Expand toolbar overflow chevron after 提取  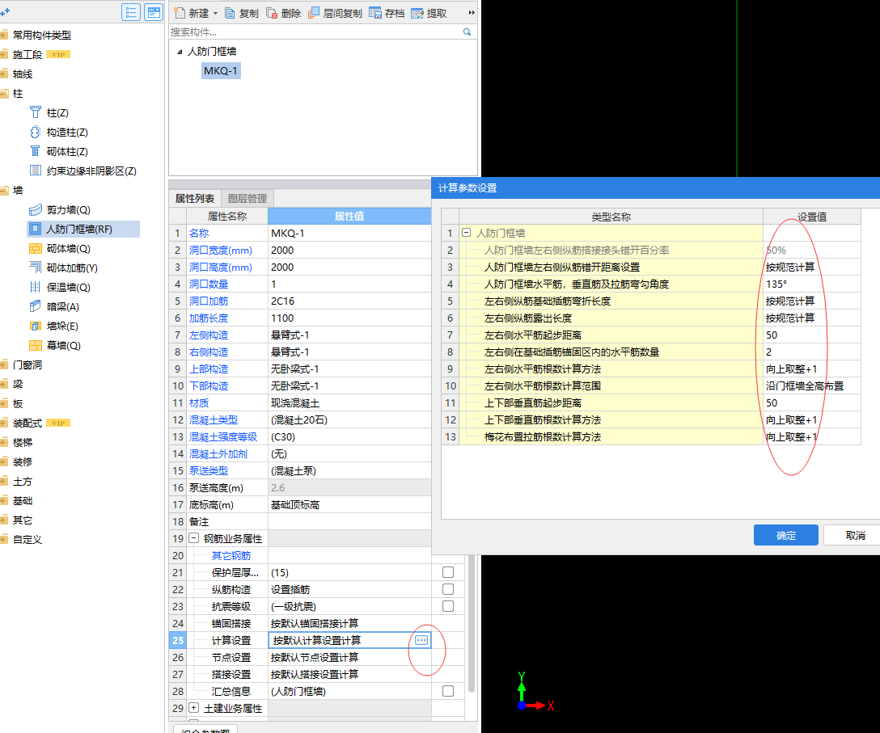tap(472, 13)
